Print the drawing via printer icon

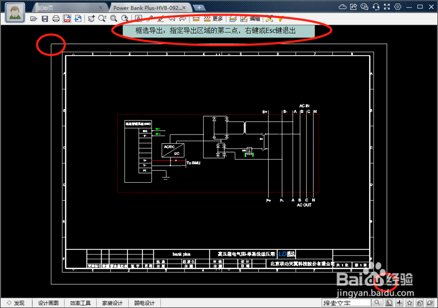coord(56,19)
